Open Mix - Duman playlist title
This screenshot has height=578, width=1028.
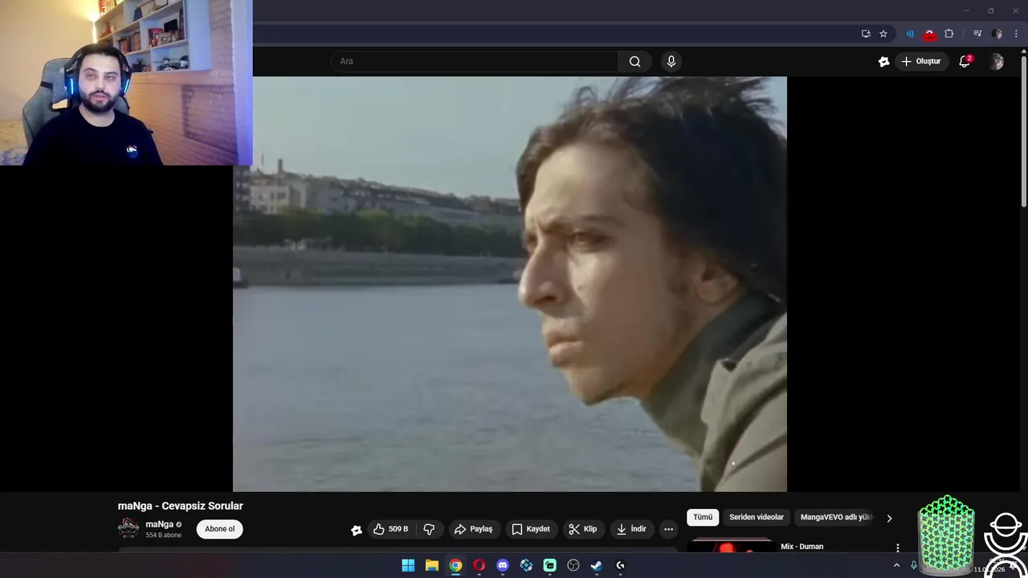click(802, 547)
